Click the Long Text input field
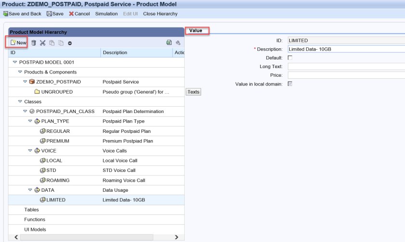Screen dimensions: 405x242 [346, 66]
